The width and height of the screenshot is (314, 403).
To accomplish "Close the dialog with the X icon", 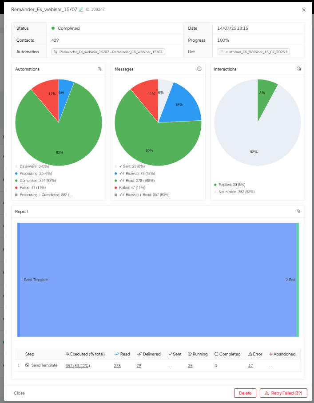I will pyautogui.click(x=304, y=10).
